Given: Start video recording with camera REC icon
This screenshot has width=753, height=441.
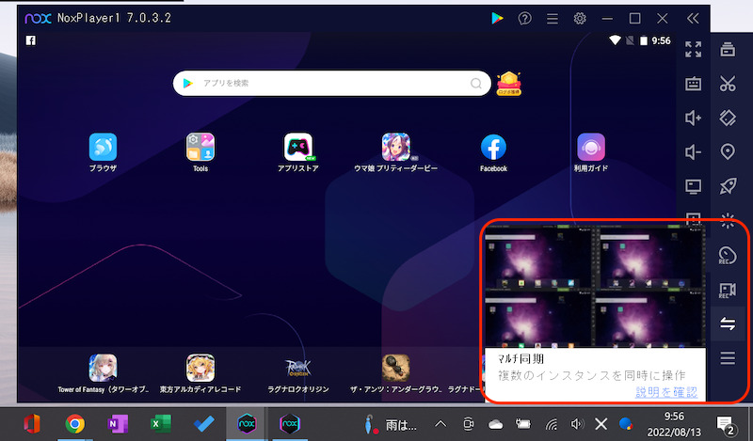Looking at the screenshot, I should 727,290.
